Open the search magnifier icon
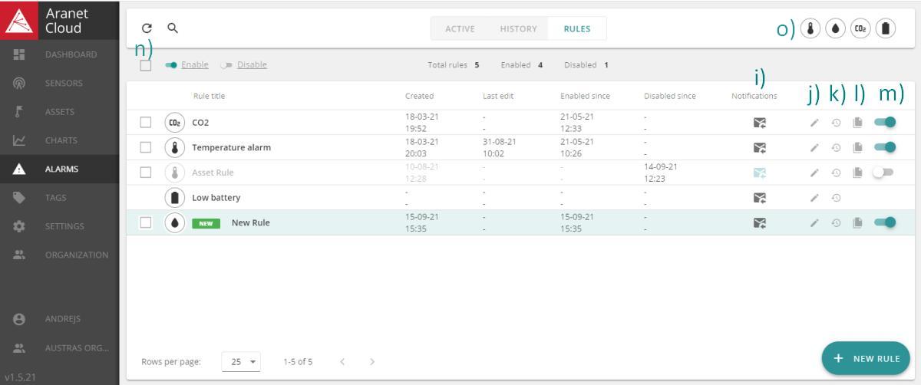The width and height of the screenshot is (921, 385). [173, 28]
